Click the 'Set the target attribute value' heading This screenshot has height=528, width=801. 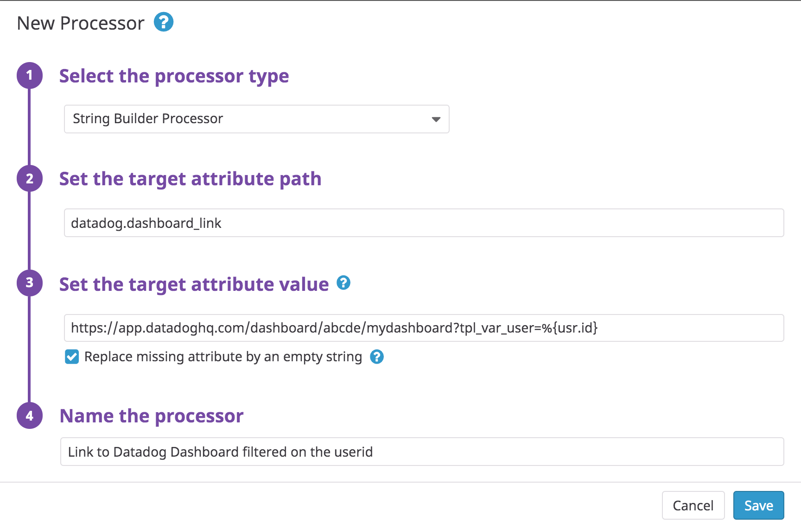click(194, 284)
